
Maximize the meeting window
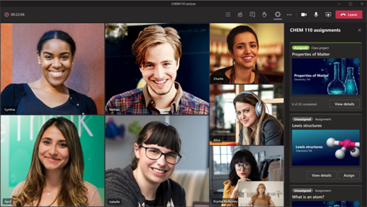350,4
